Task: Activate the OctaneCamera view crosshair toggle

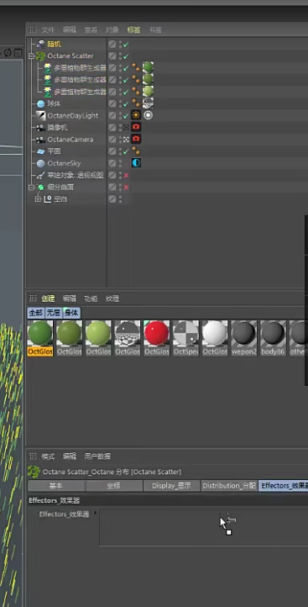Action: pyautogui.click(x=126, y=140)
